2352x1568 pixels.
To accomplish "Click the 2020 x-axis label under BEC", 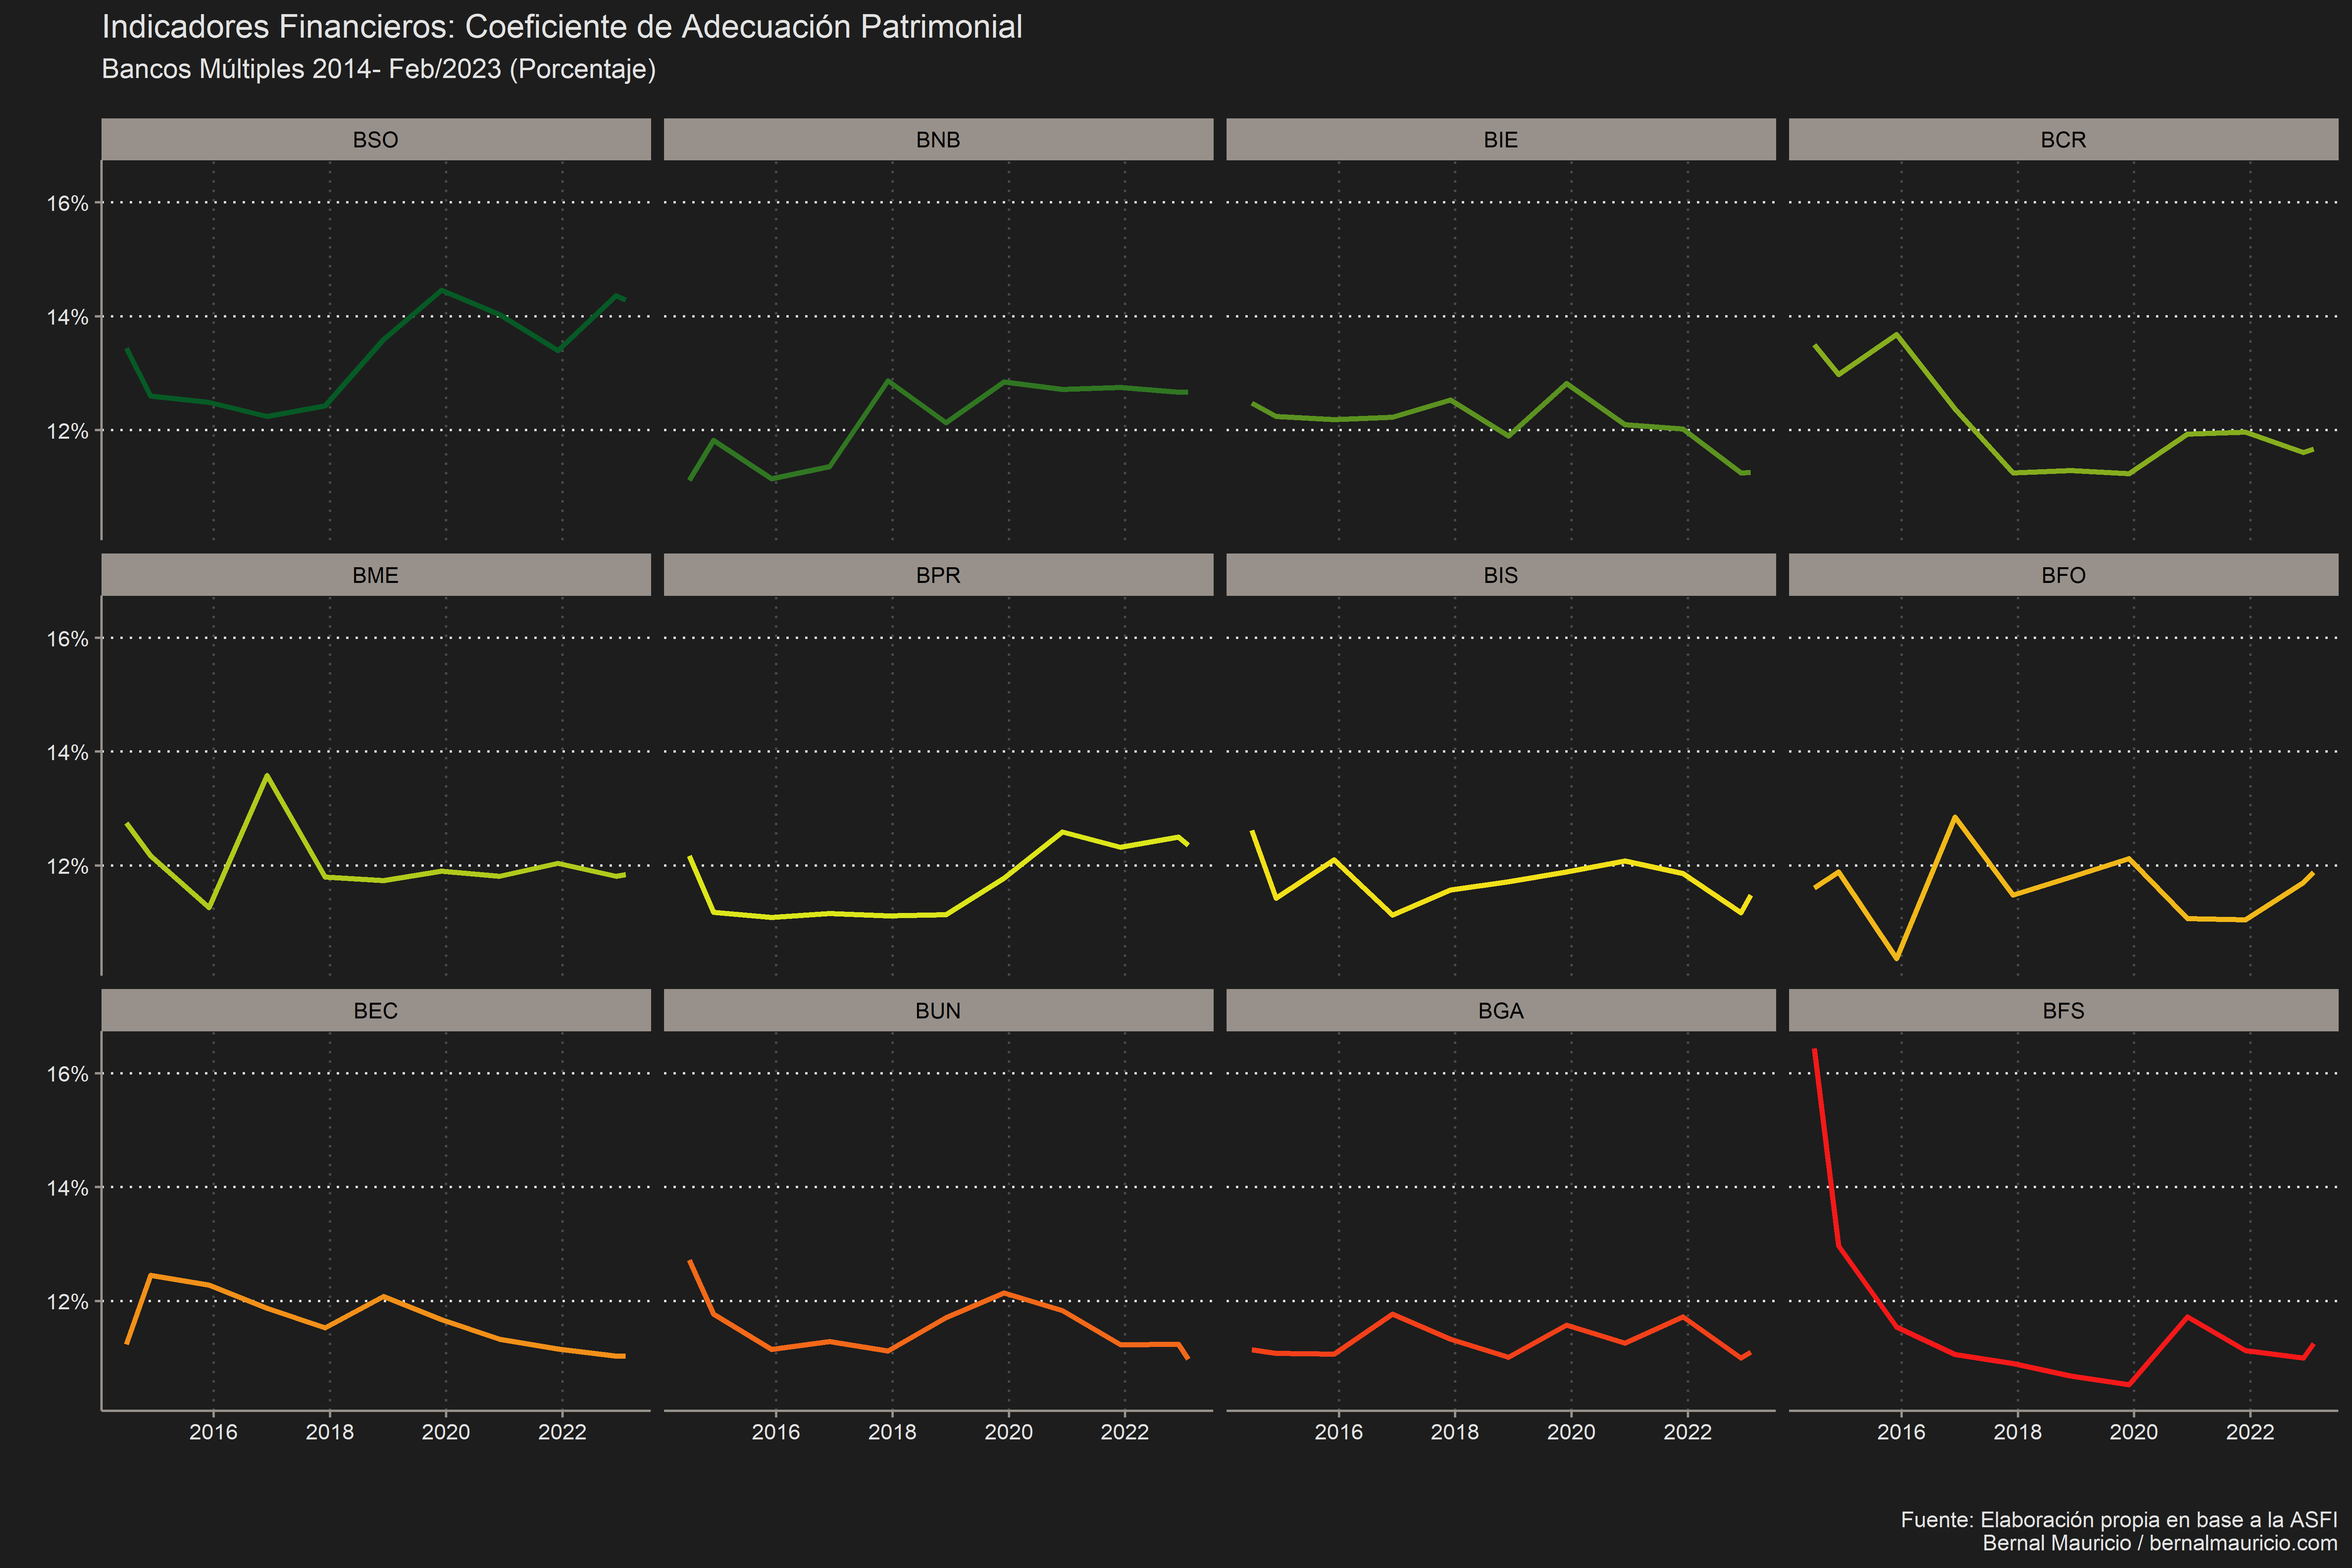I will click(x=446, y=1432).
